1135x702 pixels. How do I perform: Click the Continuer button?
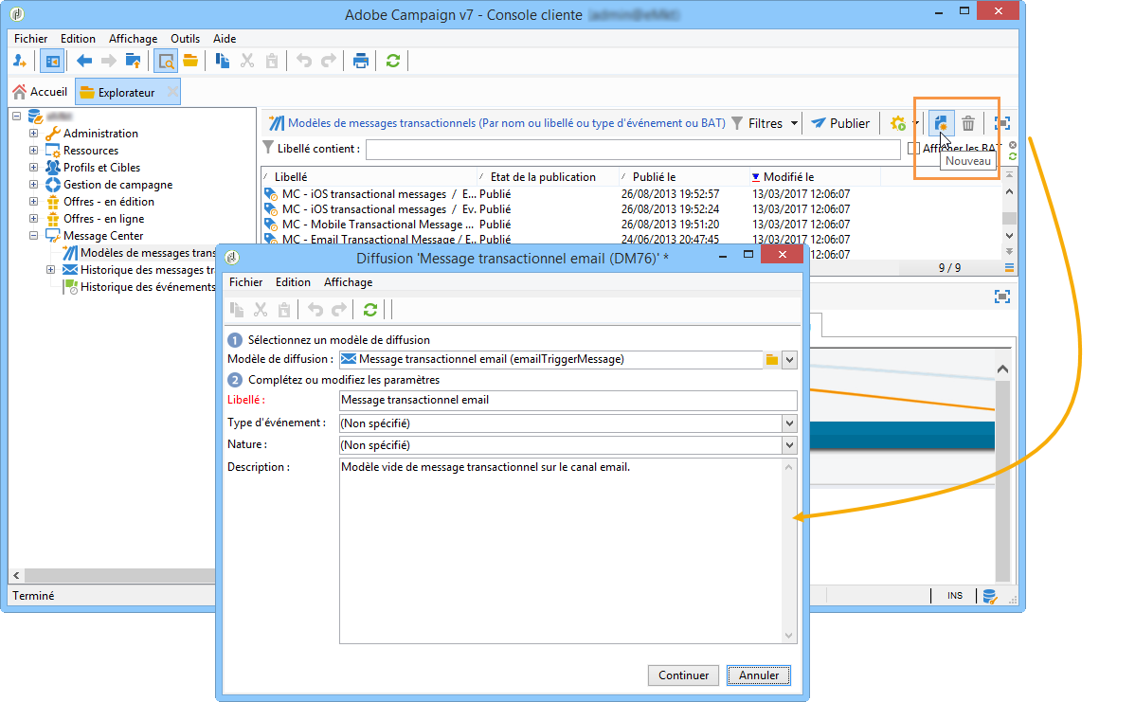(683, 675)
